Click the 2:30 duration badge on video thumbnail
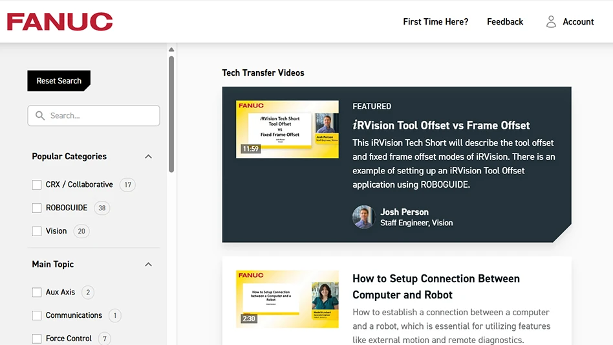The width and height of the screenshot is (613, 345). 248,318
